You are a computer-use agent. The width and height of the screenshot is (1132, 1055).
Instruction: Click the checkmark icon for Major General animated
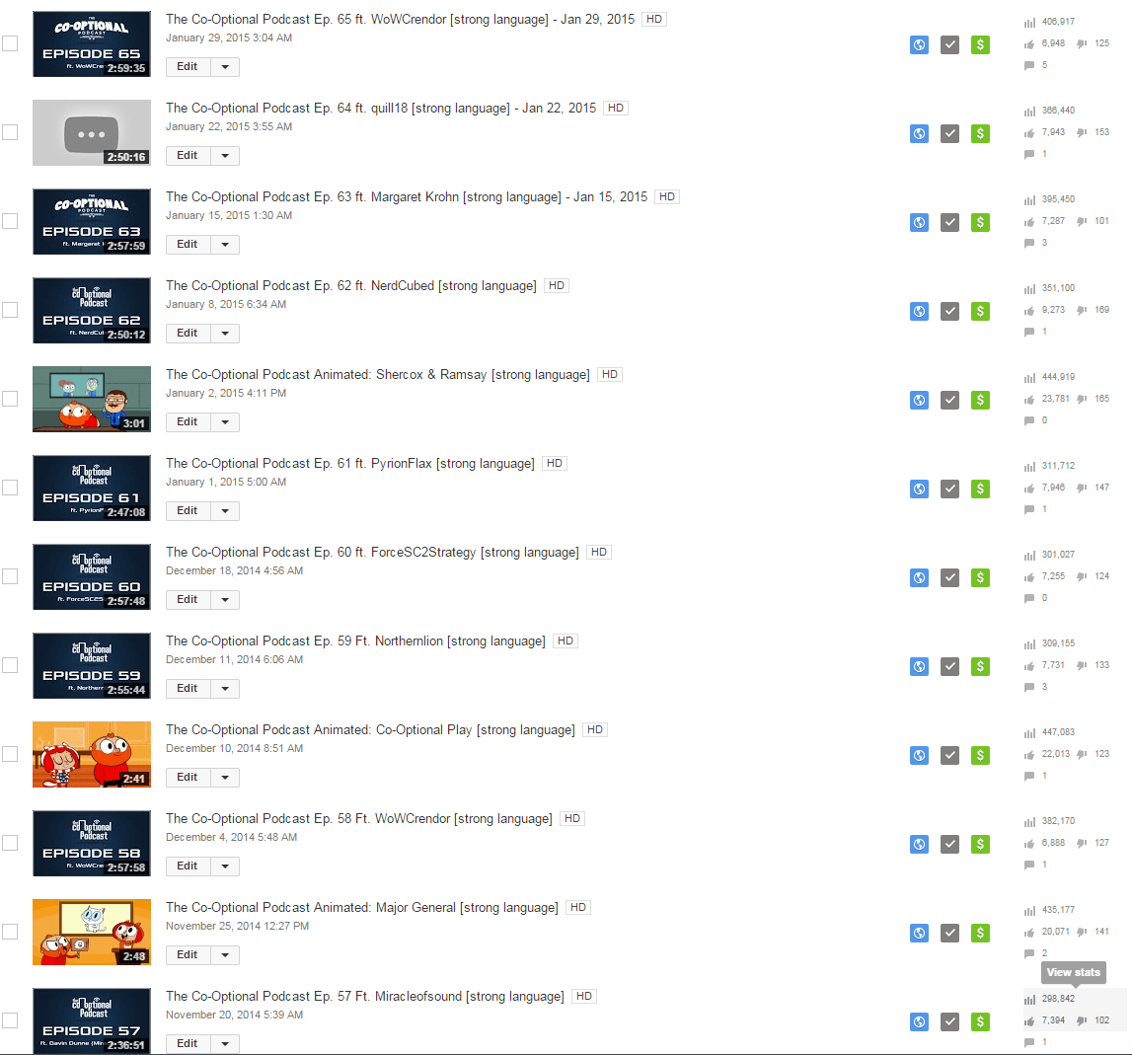click(x=950, y=933)
